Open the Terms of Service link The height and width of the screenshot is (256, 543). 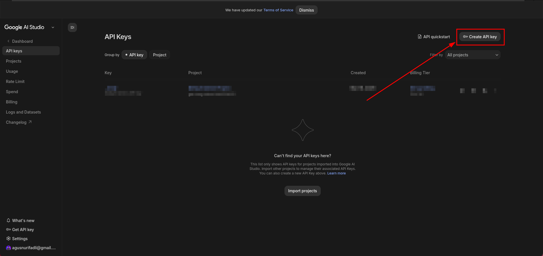point(278,10)
